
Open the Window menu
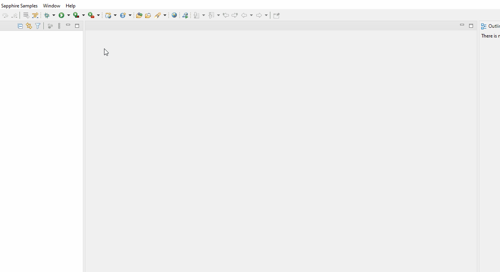coord(51,5)
